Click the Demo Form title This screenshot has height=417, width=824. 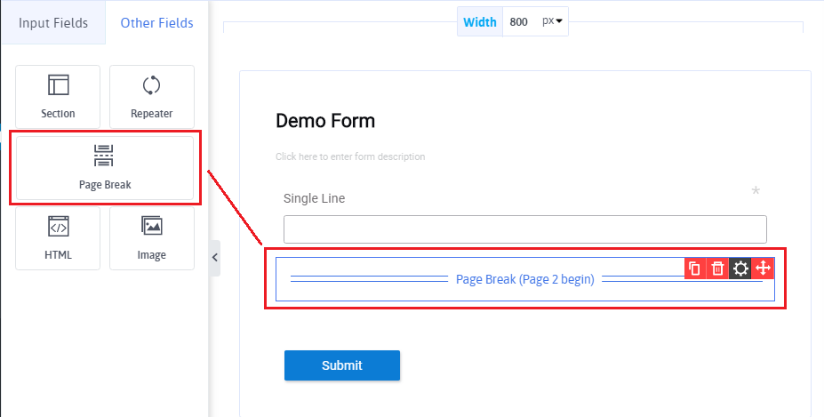pos(325,121)
